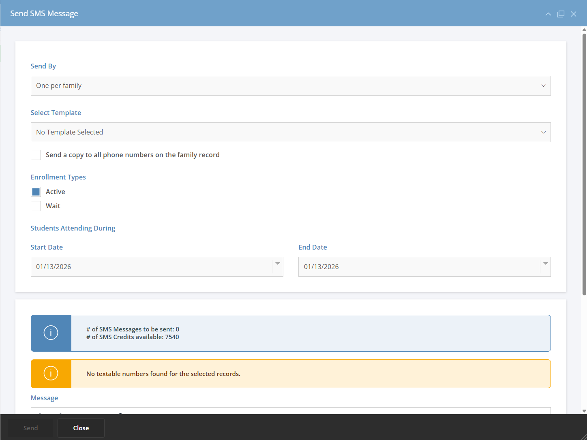This screenshot has height=440, width=587.
Task: Click the 'Start Date' label
Action: (47, 247)
